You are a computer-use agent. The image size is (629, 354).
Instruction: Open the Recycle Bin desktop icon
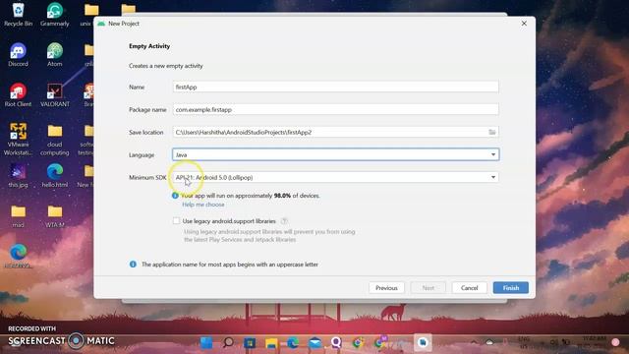18,15
